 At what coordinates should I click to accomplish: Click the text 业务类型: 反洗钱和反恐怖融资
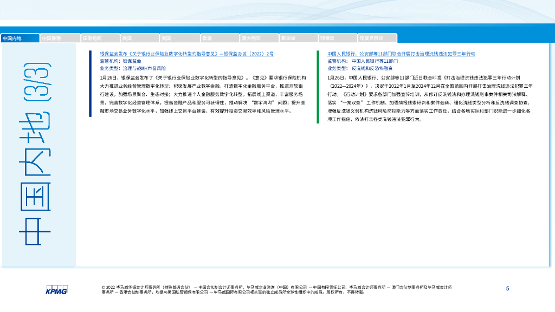(x=360, y=68)
